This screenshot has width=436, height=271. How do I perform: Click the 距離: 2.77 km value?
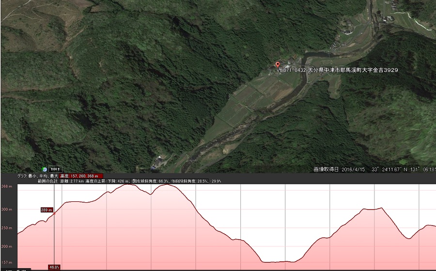click(72, 181)
